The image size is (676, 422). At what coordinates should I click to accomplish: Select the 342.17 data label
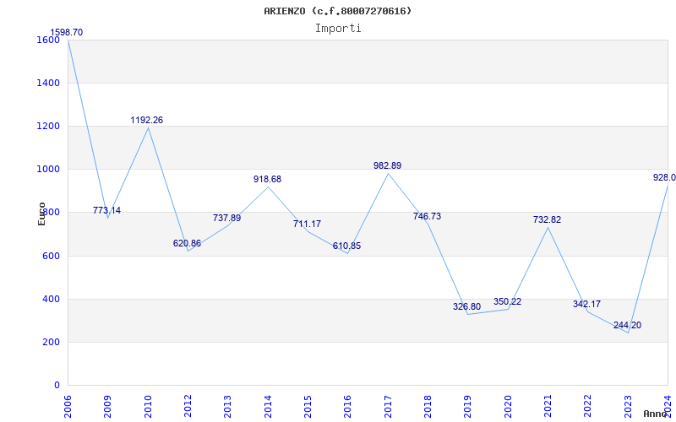(586, 305)
